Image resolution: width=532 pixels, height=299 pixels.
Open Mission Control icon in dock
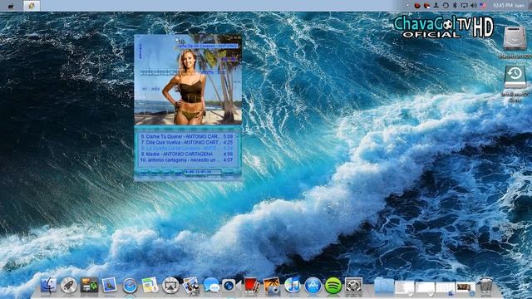click(x=89, y=285)
